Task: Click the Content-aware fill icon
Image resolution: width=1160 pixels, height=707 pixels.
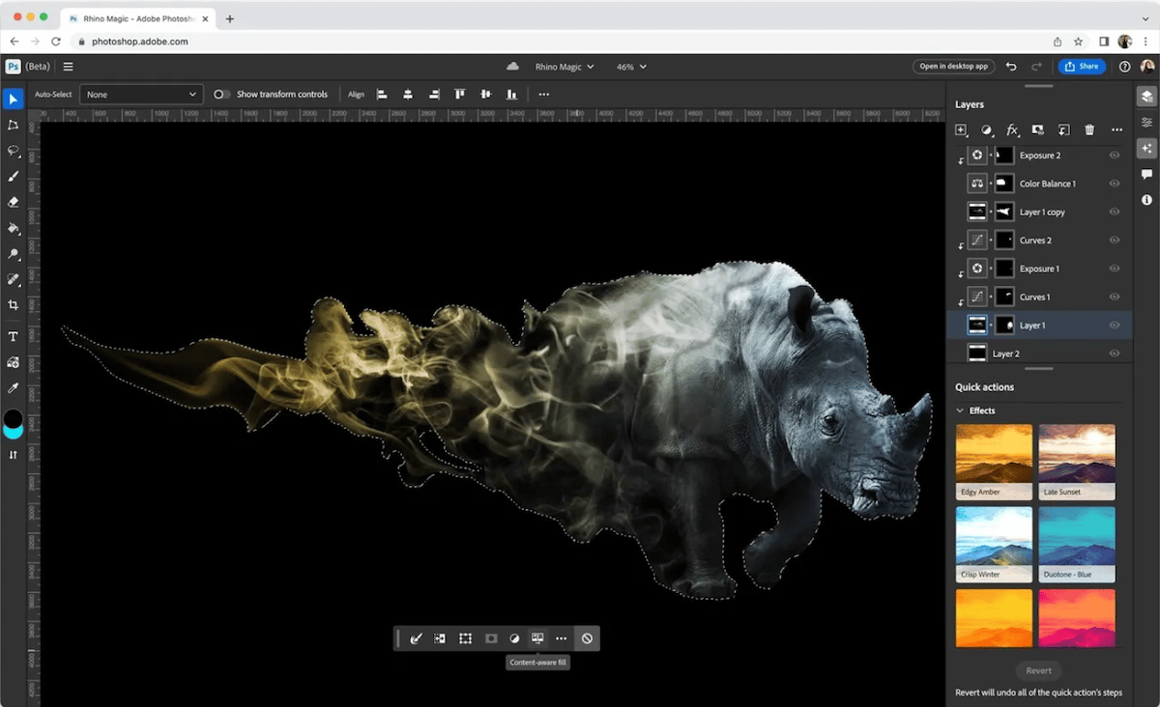Action: 537,638
